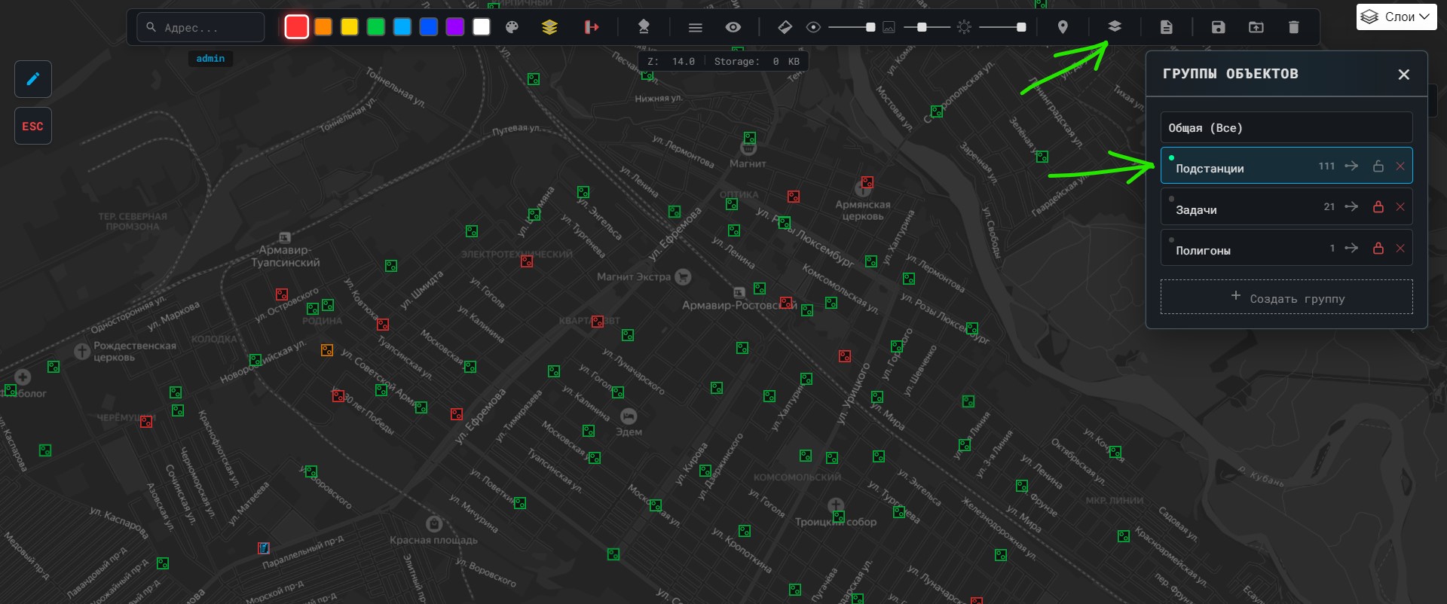Click the location pin marker tool

click(x=1063, y=28)
